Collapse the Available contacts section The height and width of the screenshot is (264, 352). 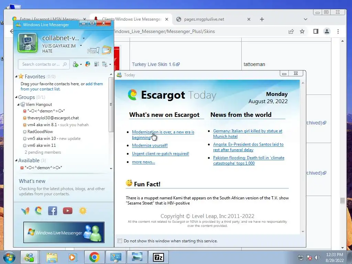tap(16, 160)
